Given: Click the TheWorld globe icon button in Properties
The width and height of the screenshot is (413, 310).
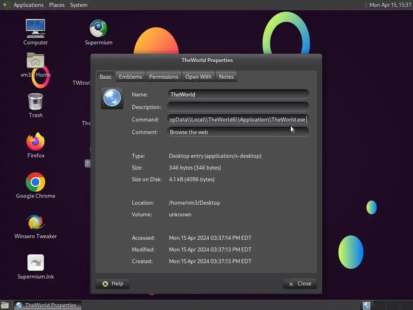Looking at the screenshot, I should [112, 98].
